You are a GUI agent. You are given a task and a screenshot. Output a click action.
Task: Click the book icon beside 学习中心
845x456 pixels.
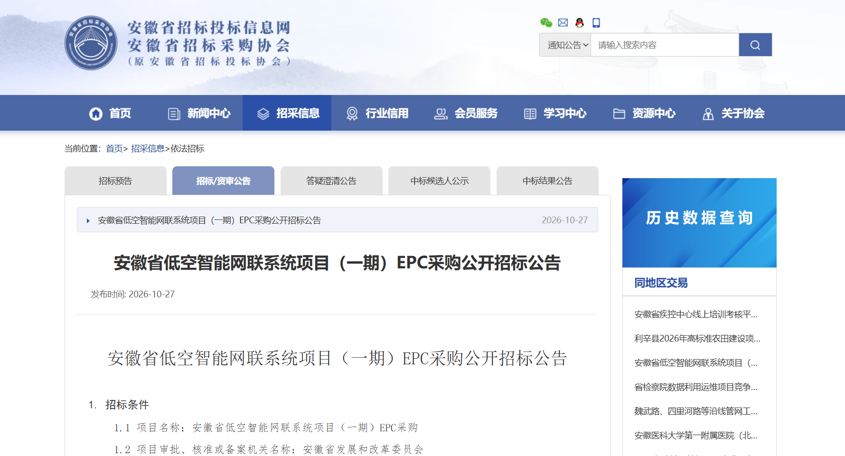(x=530, y=114)
